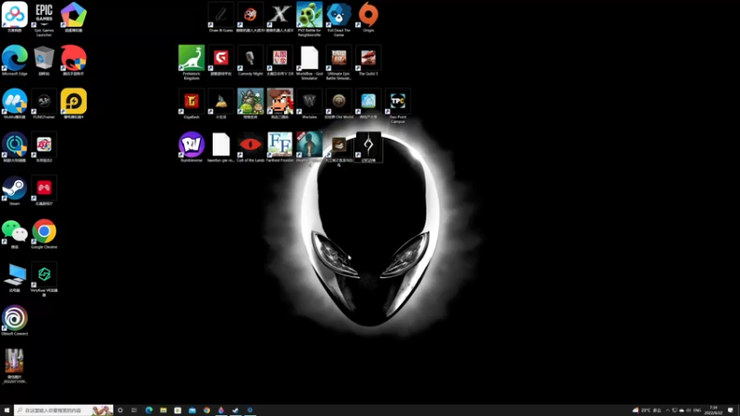Launch the Steam desktop shortcut
The width and height of the screenshot is (740, 416).
click(15, 190)
